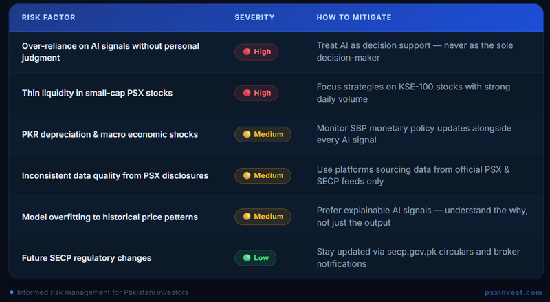Click the Low severity badge
The image size is (550, 302).
[255, 258]
